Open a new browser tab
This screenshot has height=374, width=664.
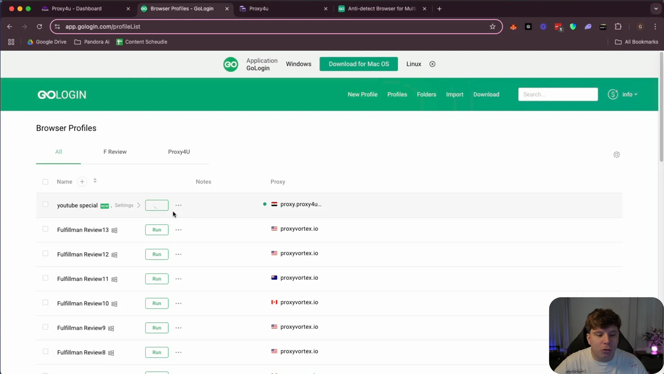(x=439, y=9)
